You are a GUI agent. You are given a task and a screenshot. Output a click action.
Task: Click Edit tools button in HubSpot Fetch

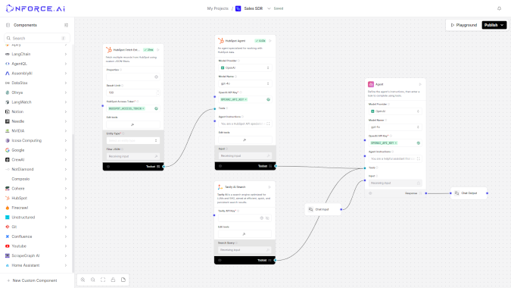(x=133, y=124)
